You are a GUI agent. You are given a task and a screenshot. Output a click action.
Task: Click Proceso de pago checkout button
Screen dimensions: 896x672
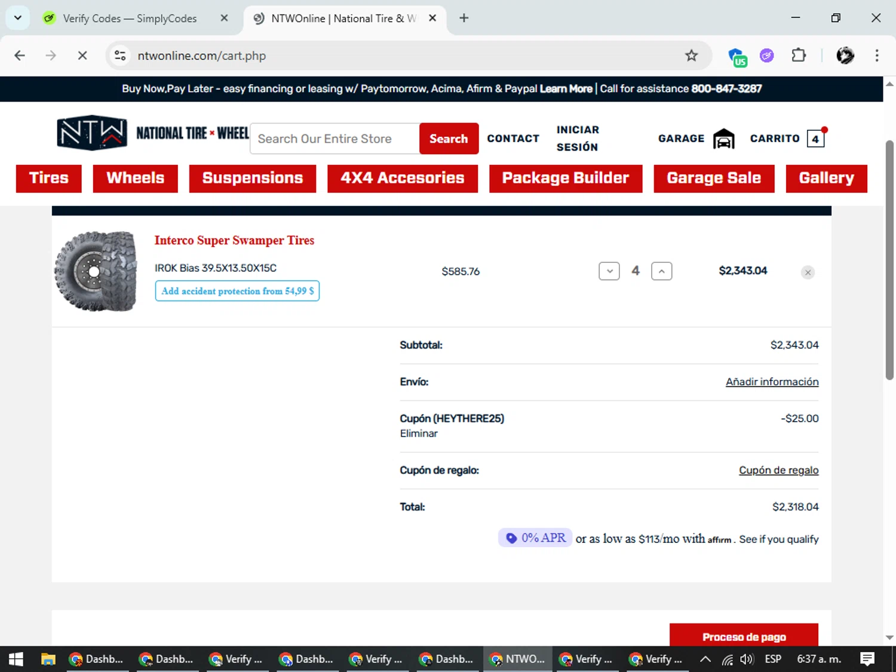[744, 636]
